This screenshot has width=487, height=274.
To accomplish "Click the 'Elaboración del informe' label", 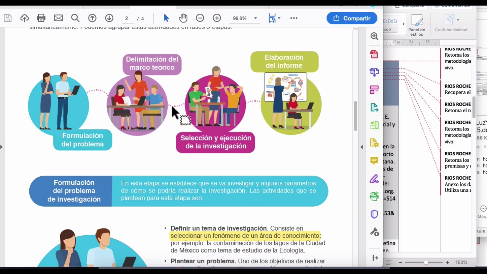I will pos(284,62).
